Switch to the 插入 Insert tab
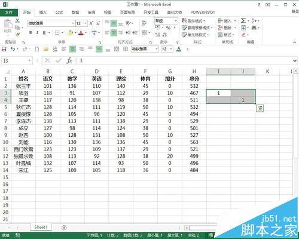Image resolution: width=299 pixels, height=239 pixels. tap(42, 13)
